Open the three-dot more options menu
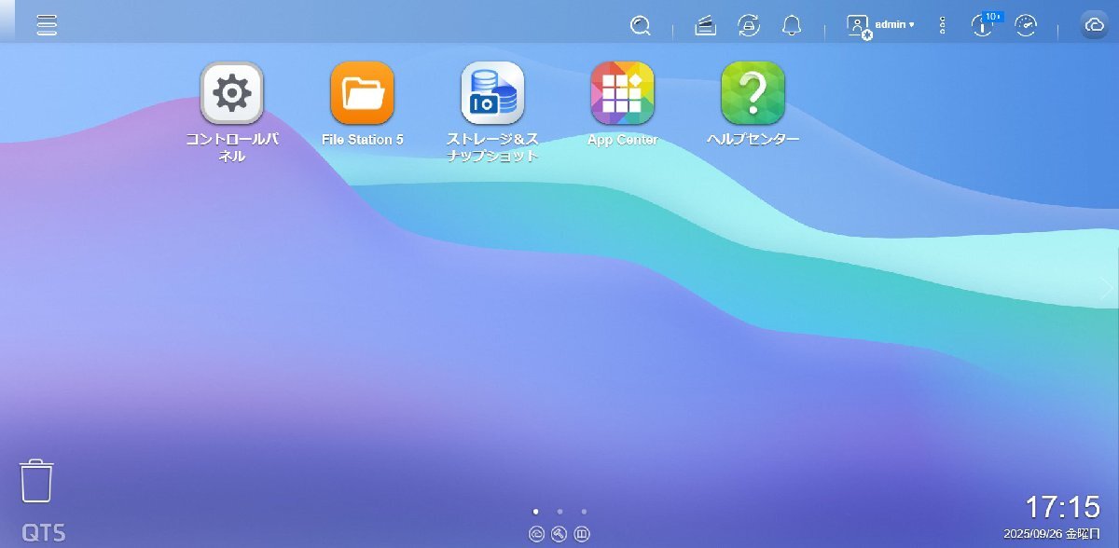1119x548 pixels. coord(942,26)
